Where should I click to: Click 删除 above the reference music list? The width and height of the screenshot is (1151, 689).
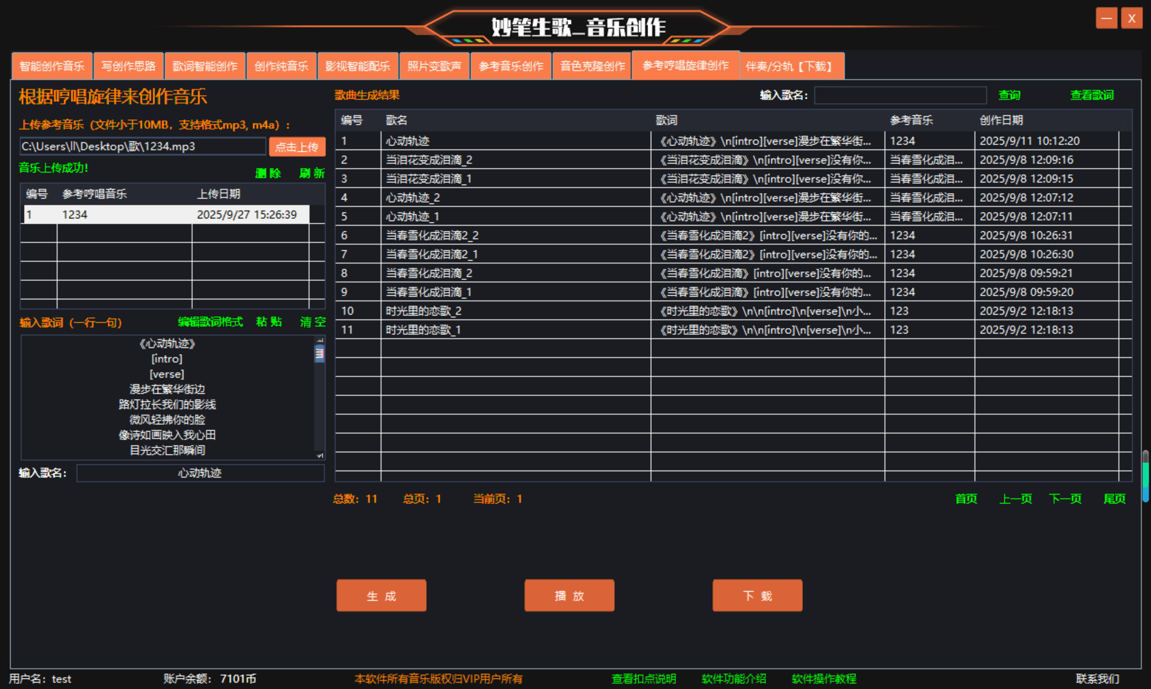[x=268, y=173]
